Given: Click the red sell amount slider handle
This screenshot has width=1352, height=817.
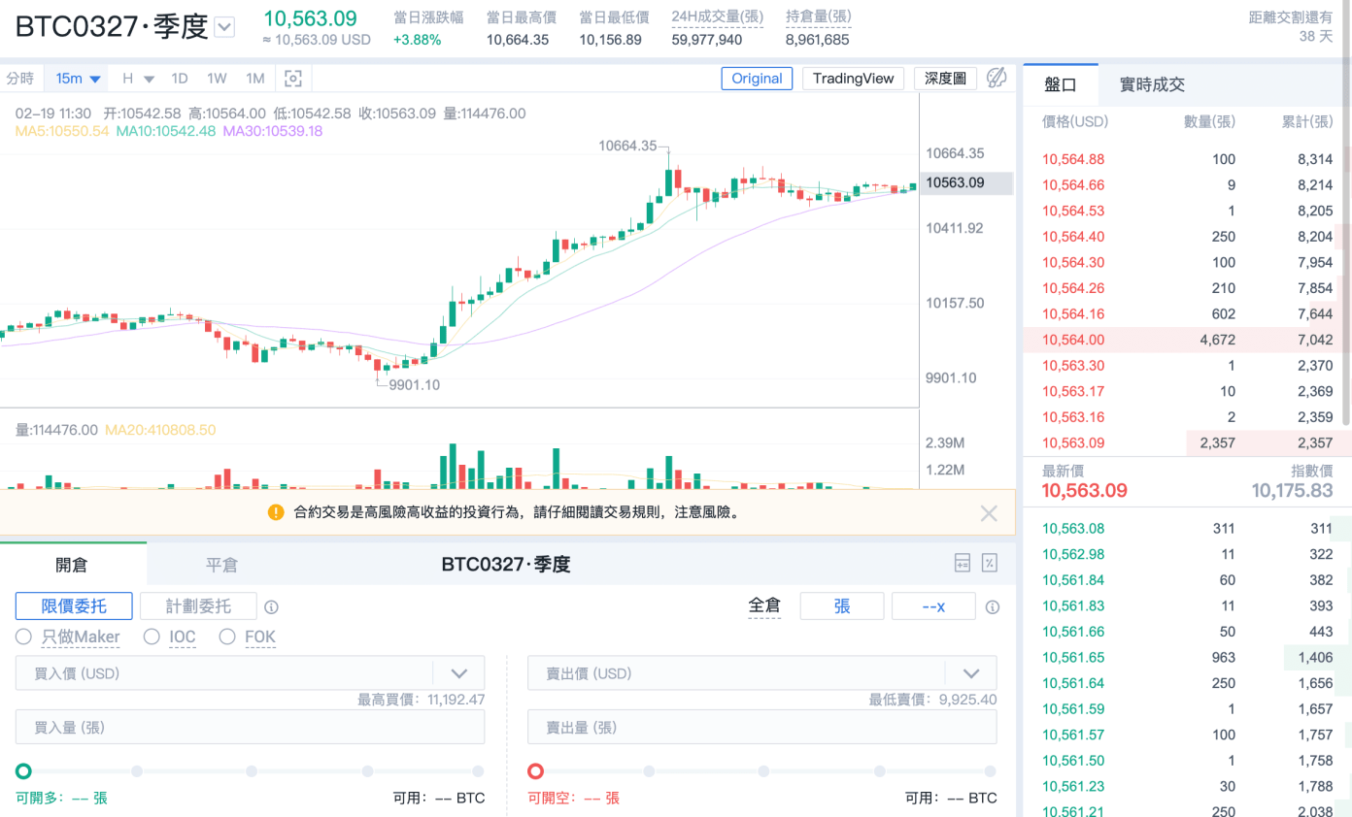Looking at the screenshot, I should [x=535, y=771].
